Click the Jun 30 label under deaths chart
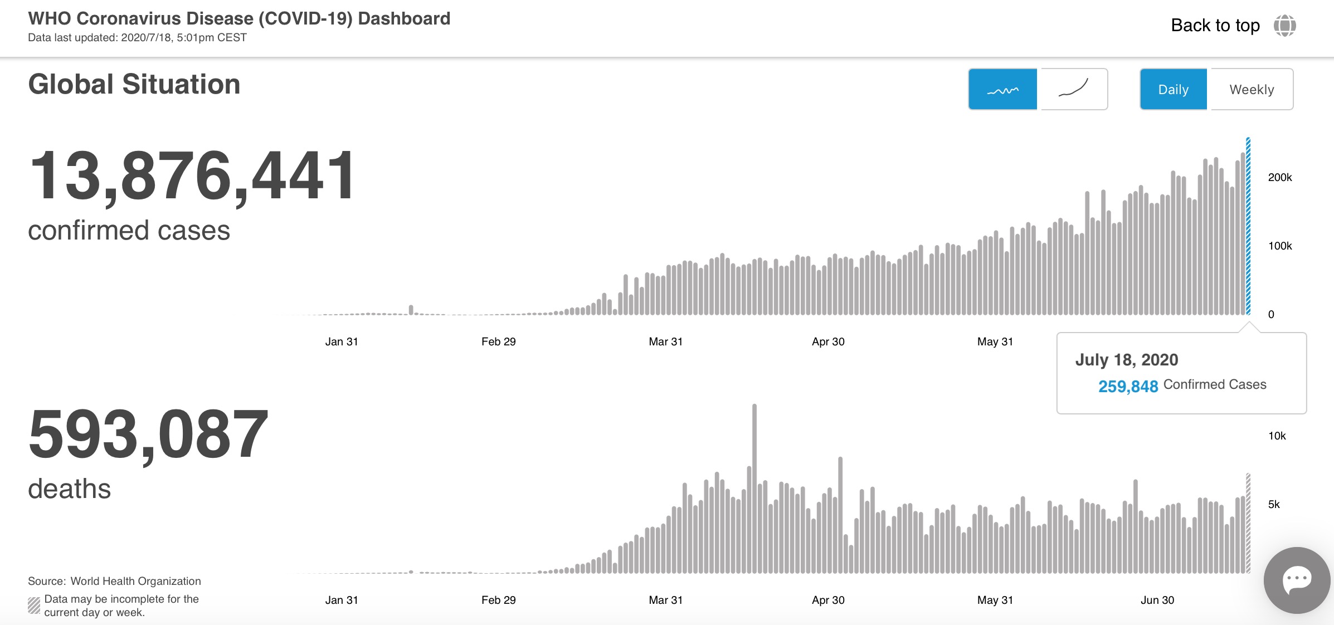Screen dimensions: 1334x625 click(x=1157, y=600)
